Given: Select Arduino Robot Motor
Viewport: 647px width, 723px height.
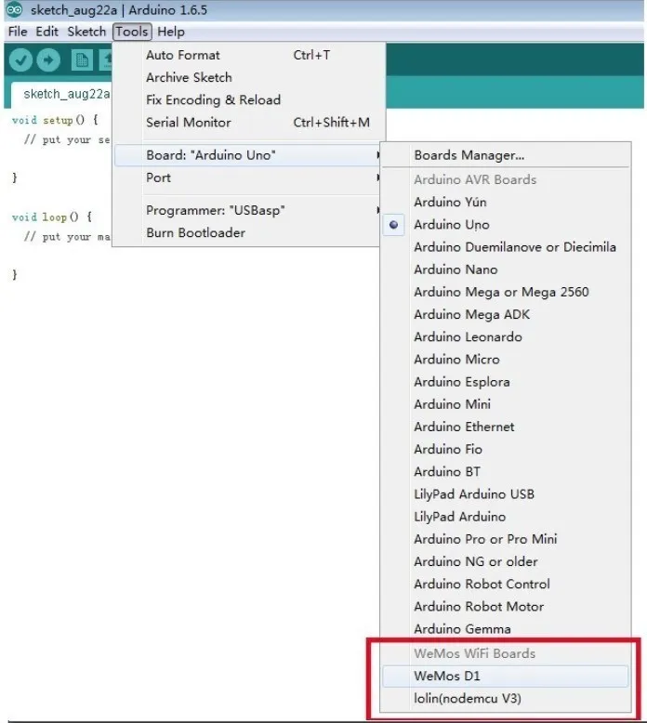Looking at the screenshot, I should tap(505, 606).
